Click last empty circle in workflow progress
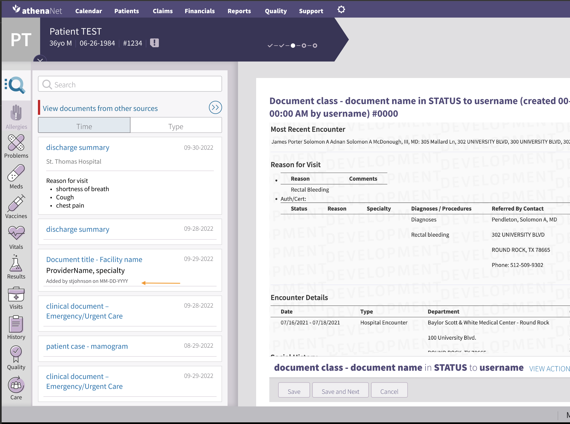This screenshot has height=424, width=570. click(315, 46)
